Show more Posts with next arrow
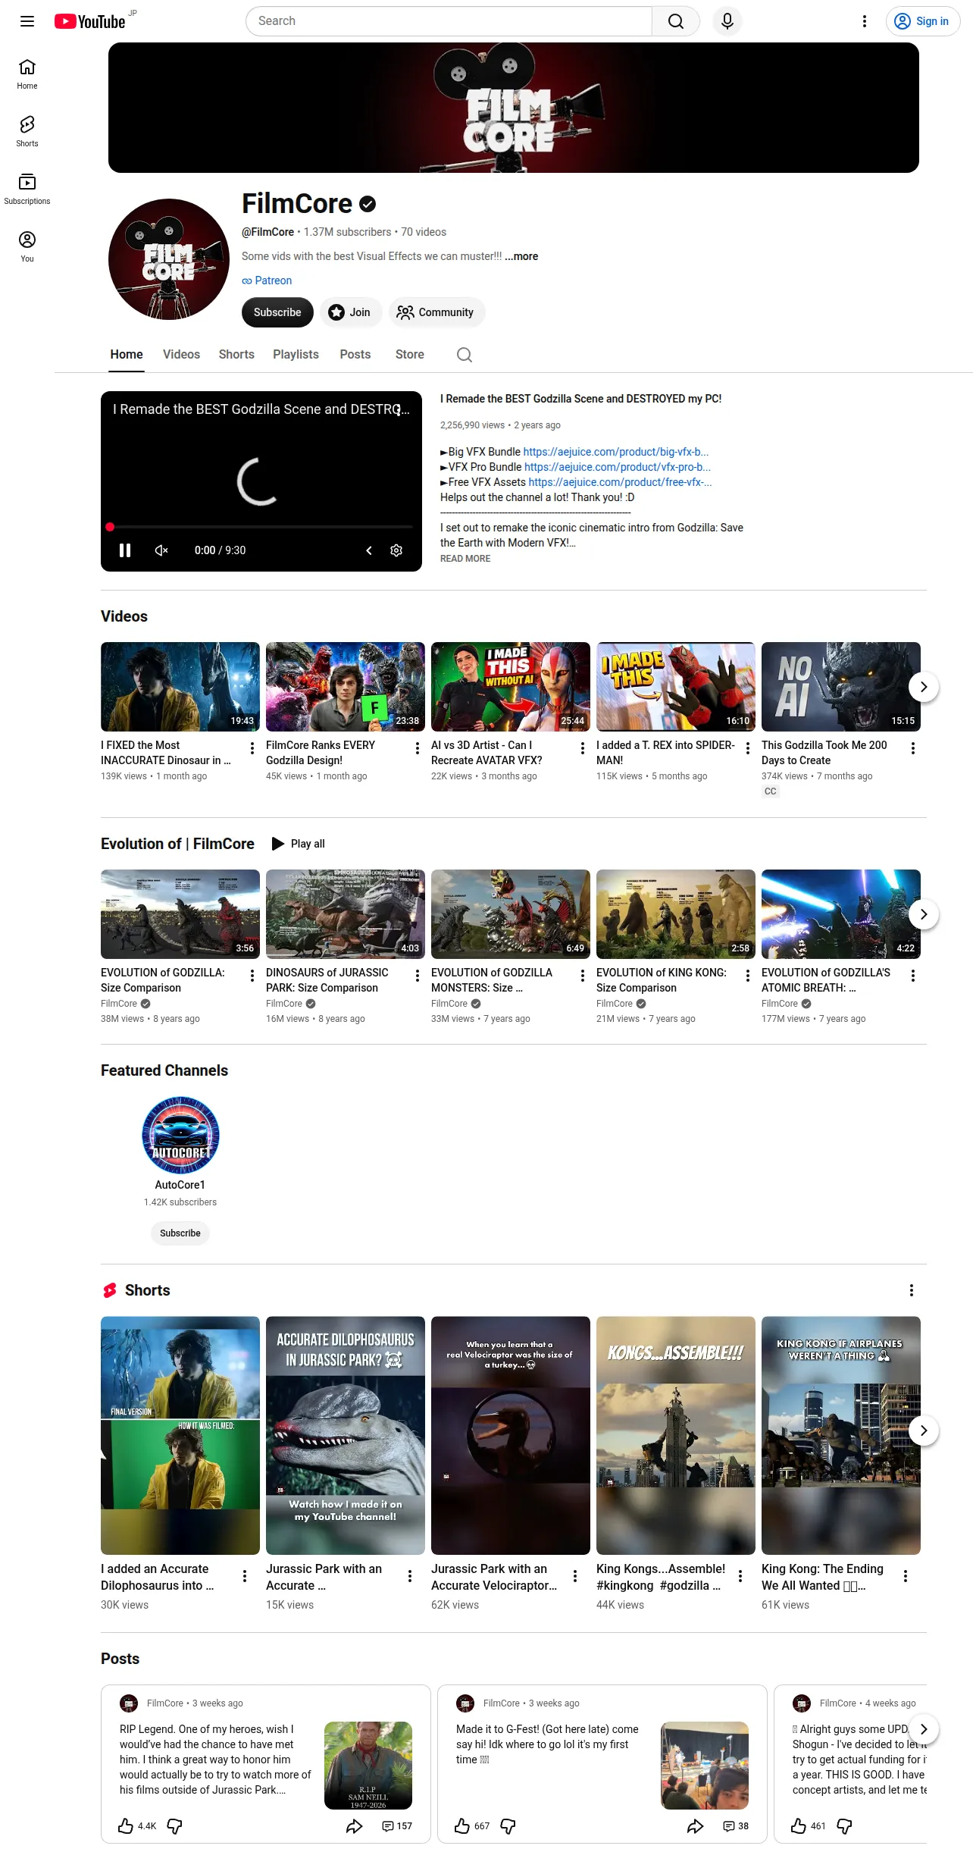 pos(924,1729)
